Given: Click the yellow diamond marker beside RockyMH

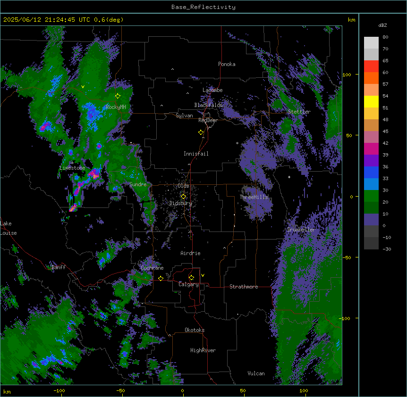Looking at the screenshot, I should click(118, 96).
